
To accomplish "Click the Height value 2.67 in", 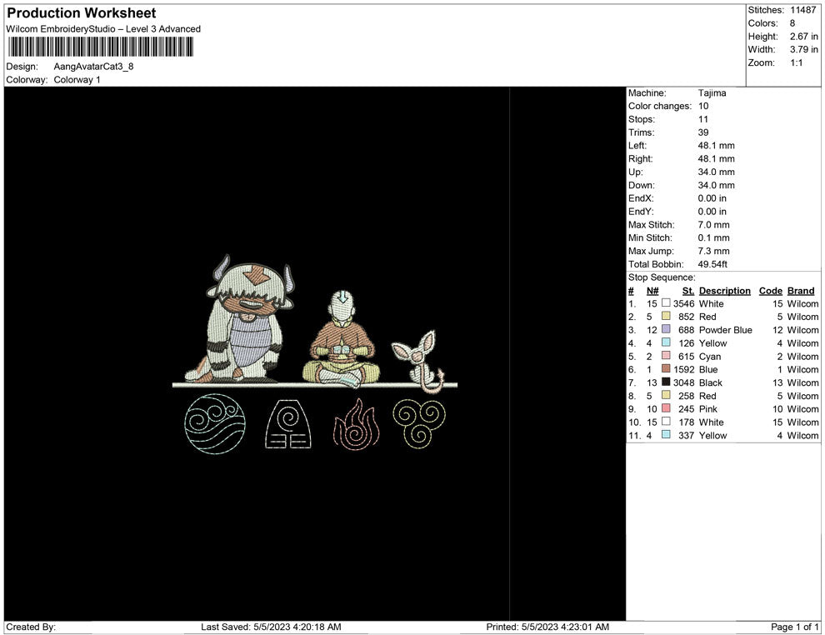I will (804, 37).
